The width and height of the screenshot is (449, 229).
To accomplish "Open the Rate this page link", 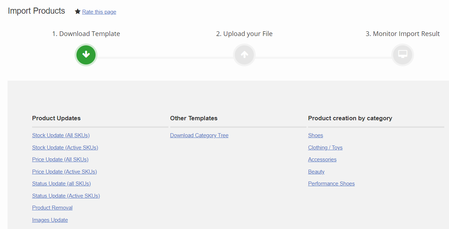I will coord(99,12).
